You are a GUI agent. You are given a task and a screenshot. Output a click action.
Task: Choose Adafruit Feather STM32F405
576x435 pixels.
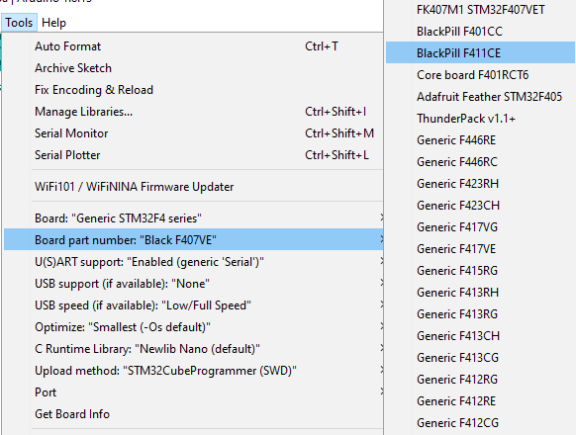(x=480, y=97)
